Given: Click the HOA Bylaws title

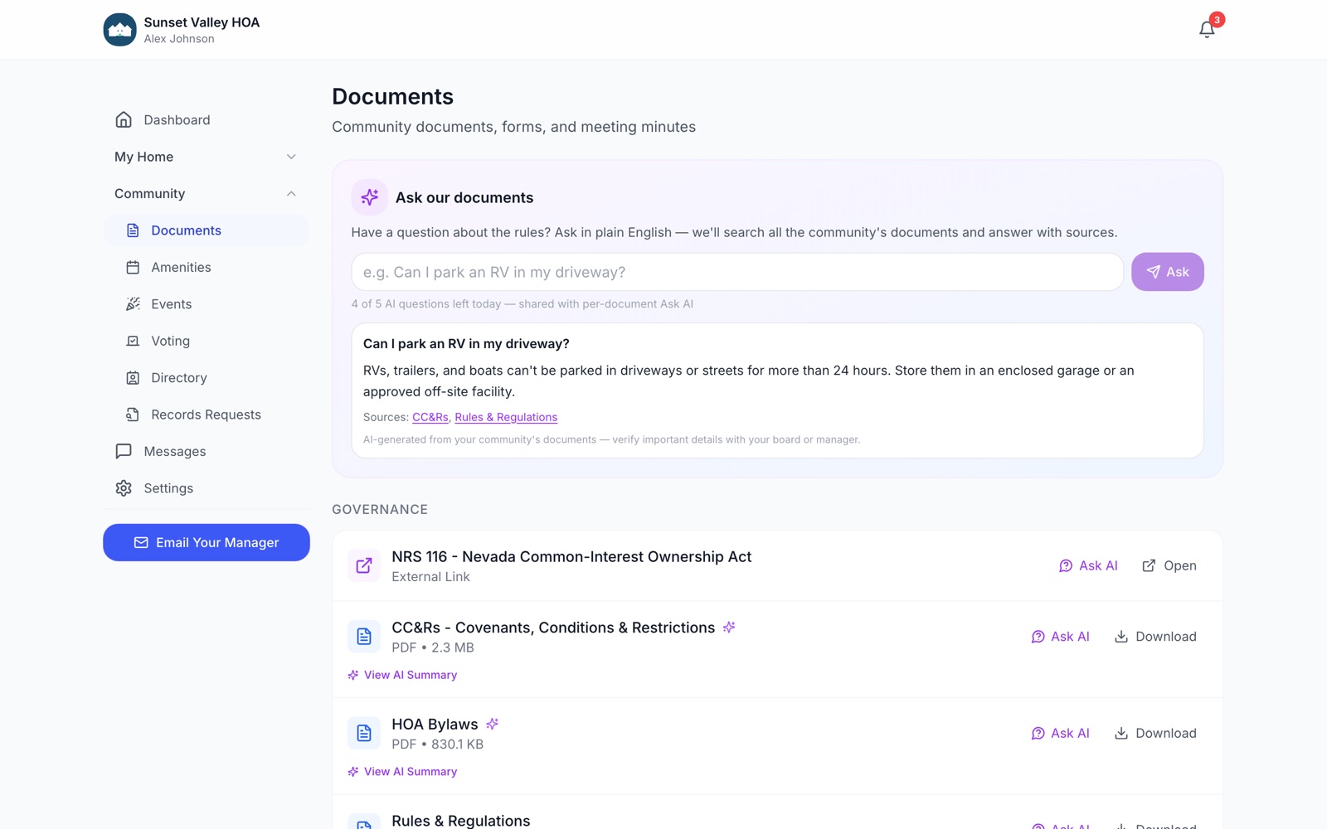Looking at the screenshot, I should 435,725.
